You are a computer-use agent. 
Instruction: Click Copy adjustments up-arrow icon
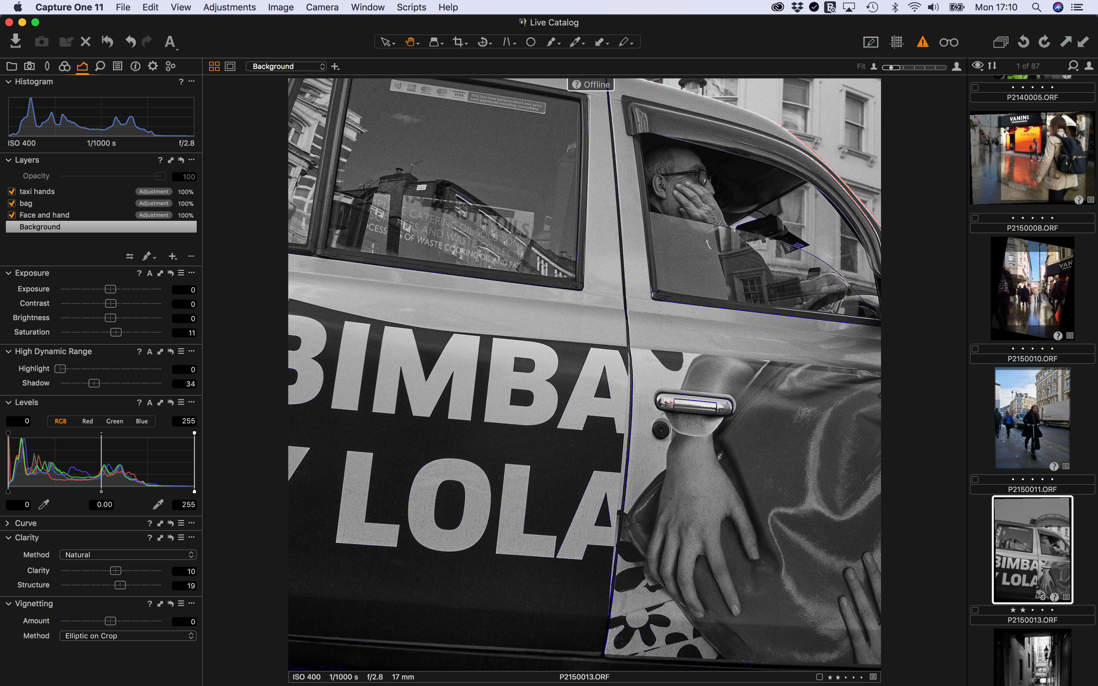(1065, 42)
